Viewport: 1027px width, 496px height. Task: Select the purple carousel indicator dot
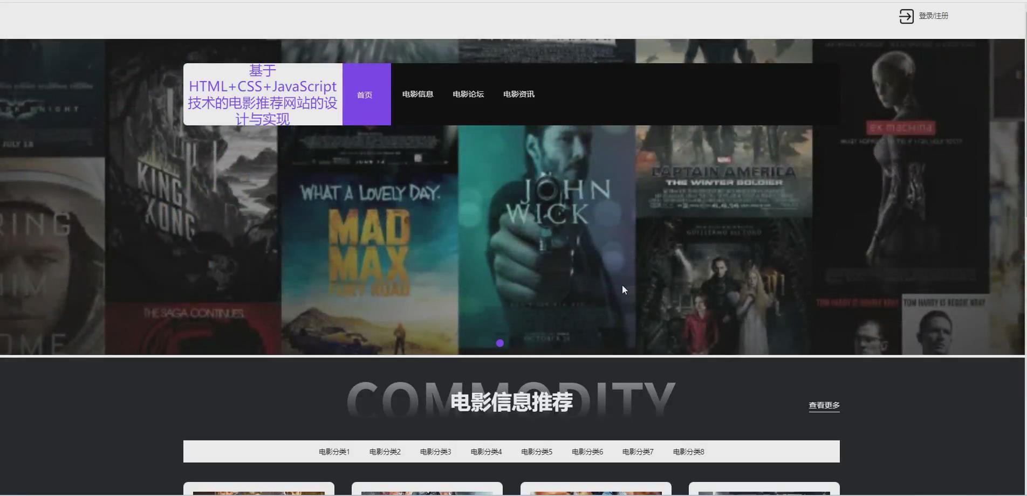tap(500, 343)
